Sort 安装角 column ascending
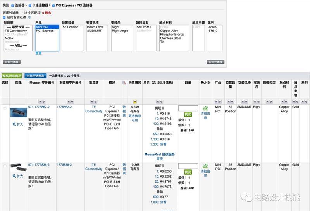The image size is (310, 211). point(255,102)
